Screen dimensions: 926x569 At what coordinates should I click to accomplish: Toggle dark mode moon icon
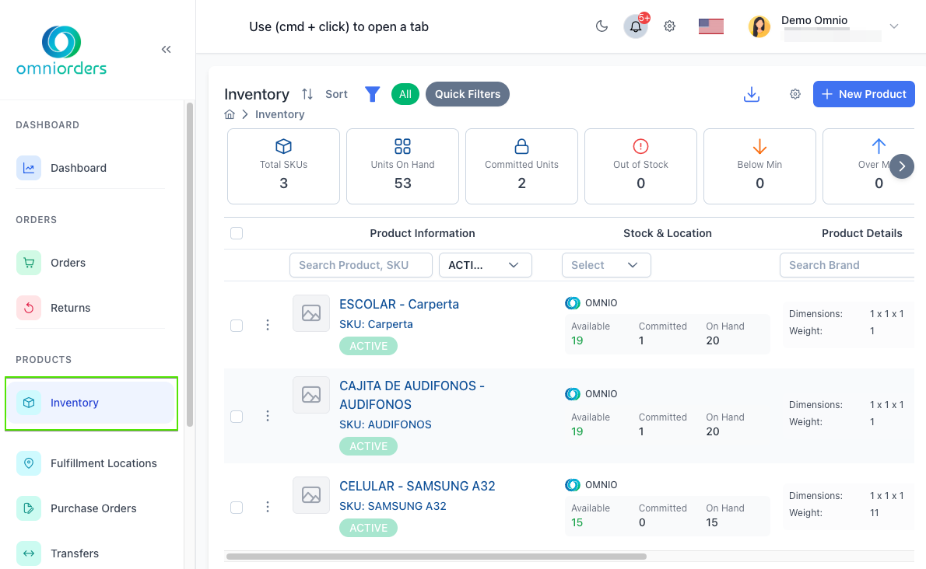602,26
